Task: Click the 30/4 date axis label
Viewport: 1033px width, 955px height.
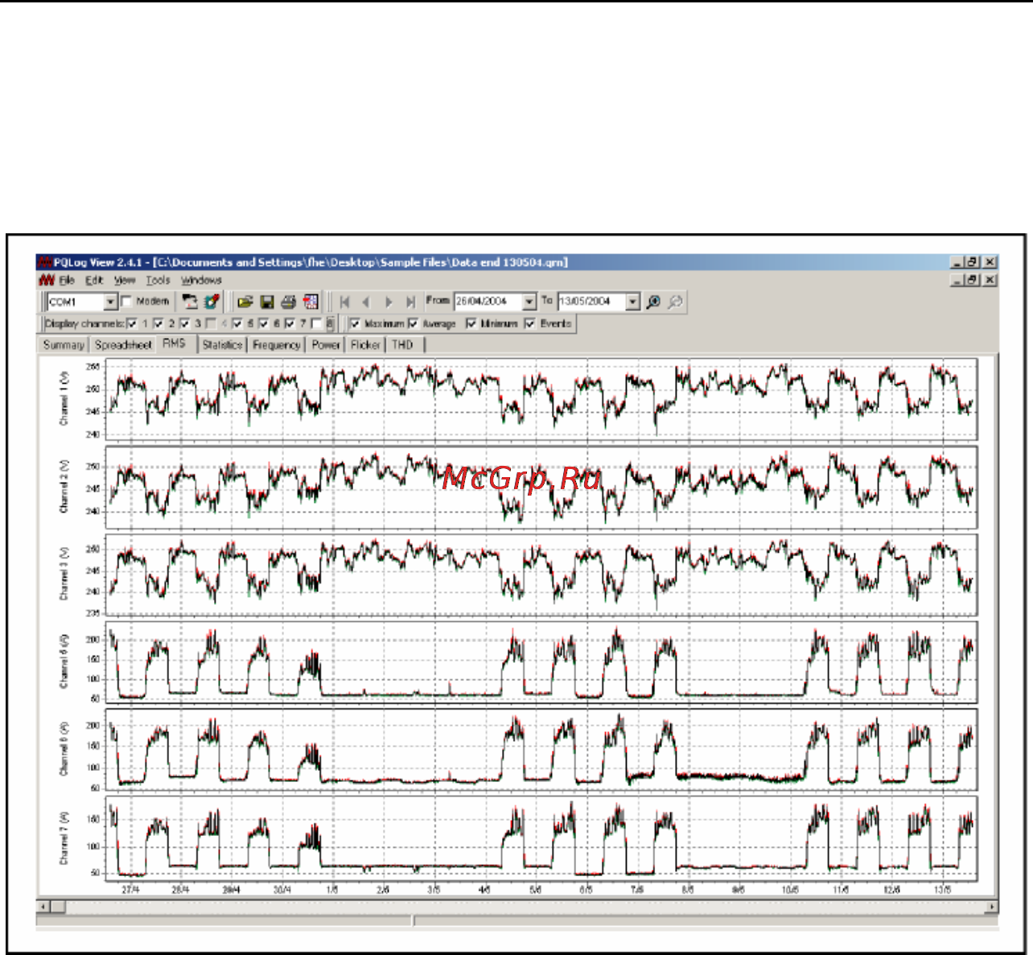Action: coord(282,891)
